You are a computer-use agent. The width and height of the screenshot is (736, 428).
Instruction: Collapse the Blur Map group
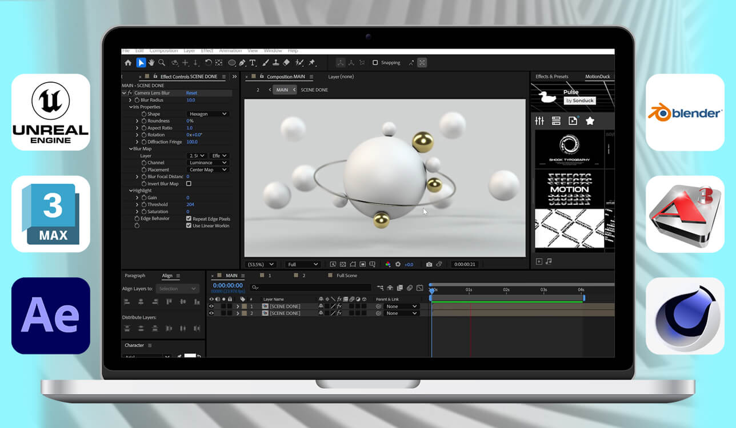(130, 149)
